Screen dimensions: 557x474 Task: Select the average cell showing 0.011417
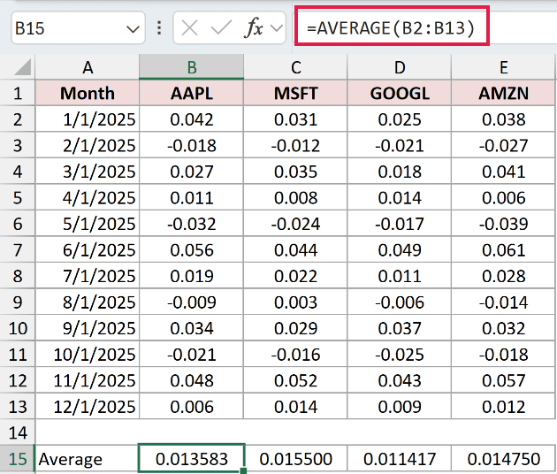tap(400, 459)
